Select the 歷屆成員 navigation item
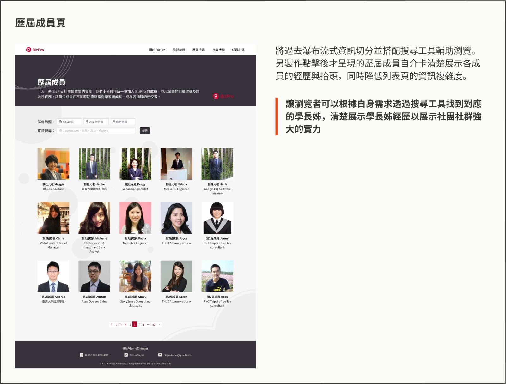The width and height of the screenshot is (506, 384). [x=198, y=50]
